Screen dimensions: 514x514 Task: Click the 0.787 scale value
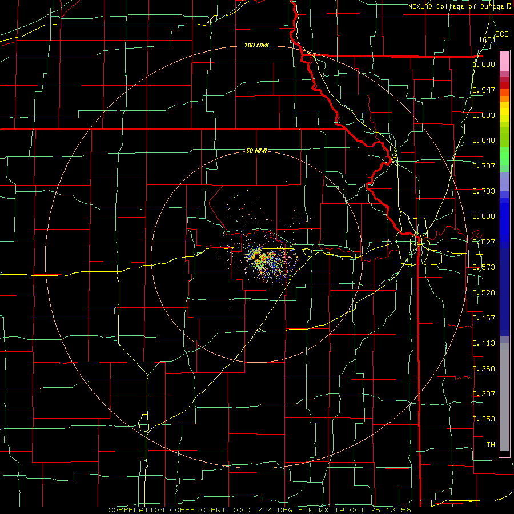coord(484,166)
